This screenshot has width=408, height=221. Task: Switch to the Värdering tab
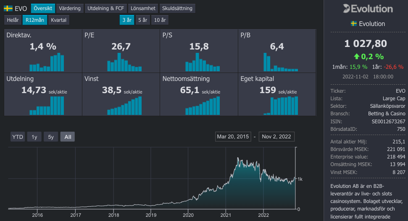pyautogui.click(x=70, y=8)
